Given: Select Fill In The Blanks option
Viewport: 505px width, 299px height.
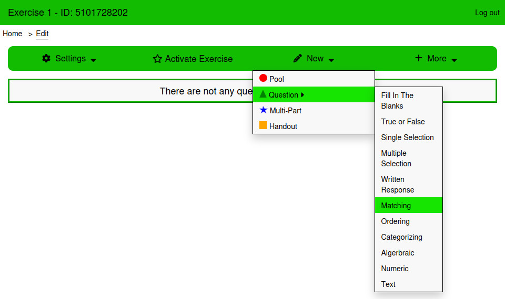Looking at the screenshot, I should click(397, 101).
